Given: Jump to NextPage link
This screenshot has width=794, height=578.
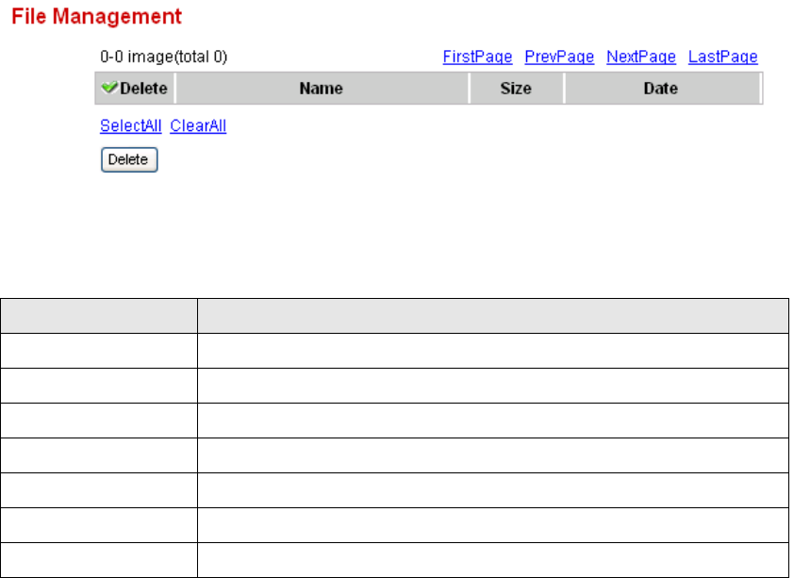Looking at the screenshot, I should click(641, 57).
